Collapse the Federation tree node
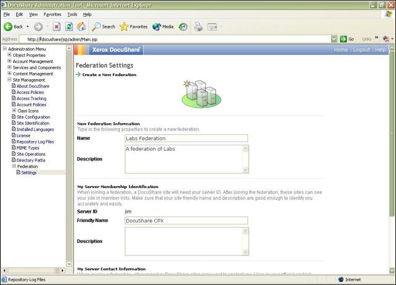This screenshot has width=396, height=285. pos(14,166)
